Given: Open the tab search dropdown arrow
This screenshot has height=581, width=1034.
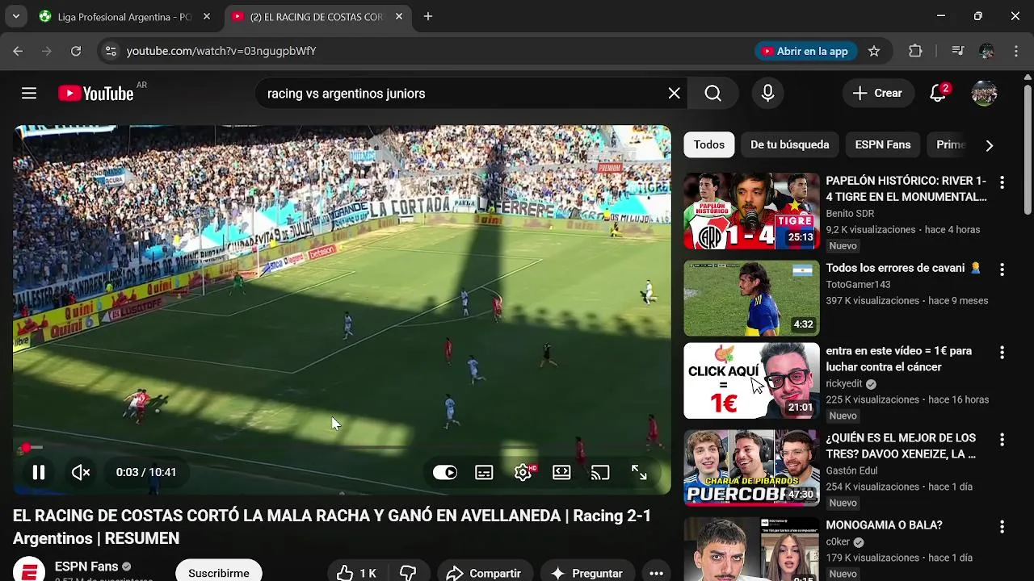Looking at the screenshot, I should click(x=15, y=16).
